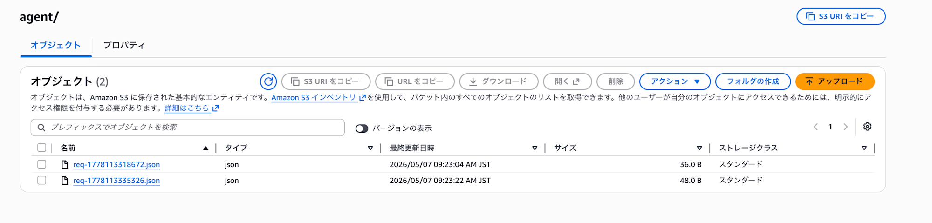Sort by サイズ column arrow
Image resolution: width=932 pixels, height=223 pixels.
(x=699, y=148)
